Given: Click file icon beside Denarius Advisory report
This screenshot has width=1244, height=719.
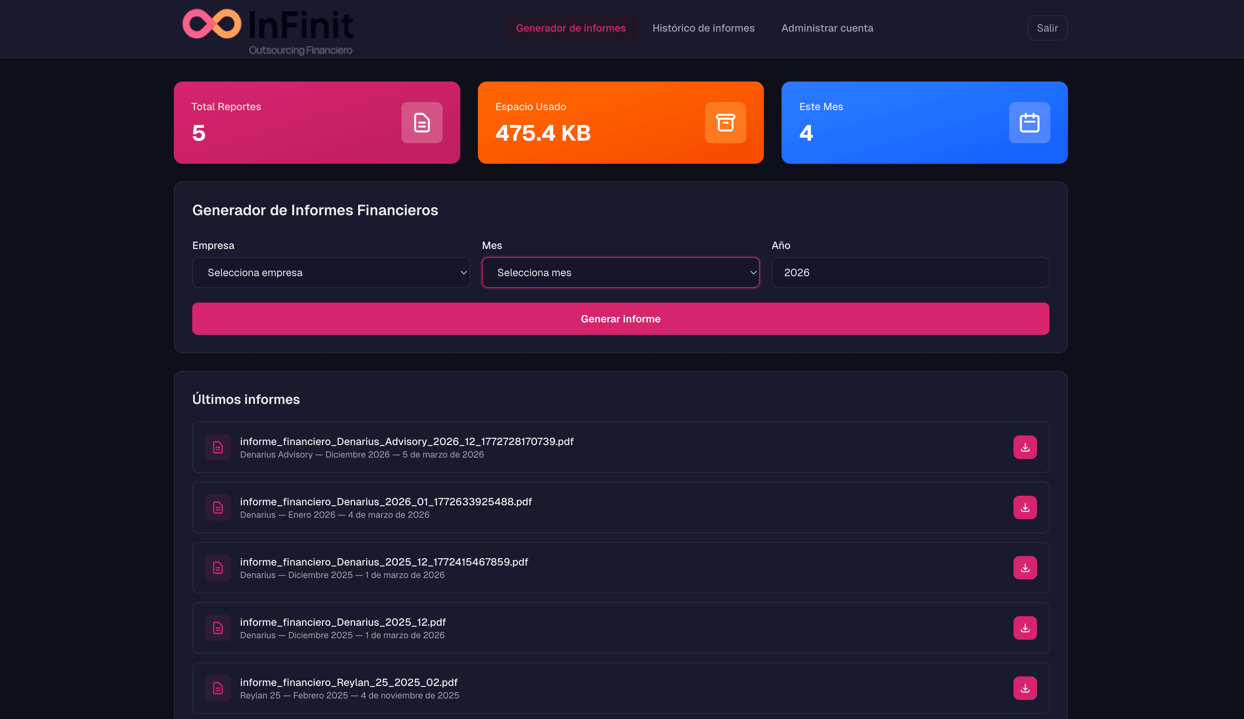Looking at the screenshot, I should coord(218,447).
